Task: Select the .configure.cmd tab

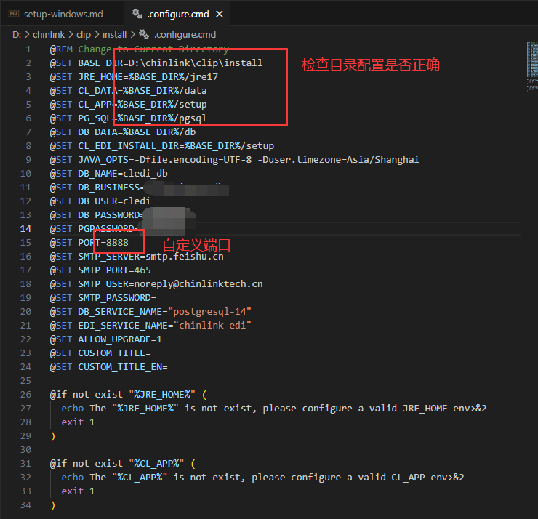Action: point(178,14)
